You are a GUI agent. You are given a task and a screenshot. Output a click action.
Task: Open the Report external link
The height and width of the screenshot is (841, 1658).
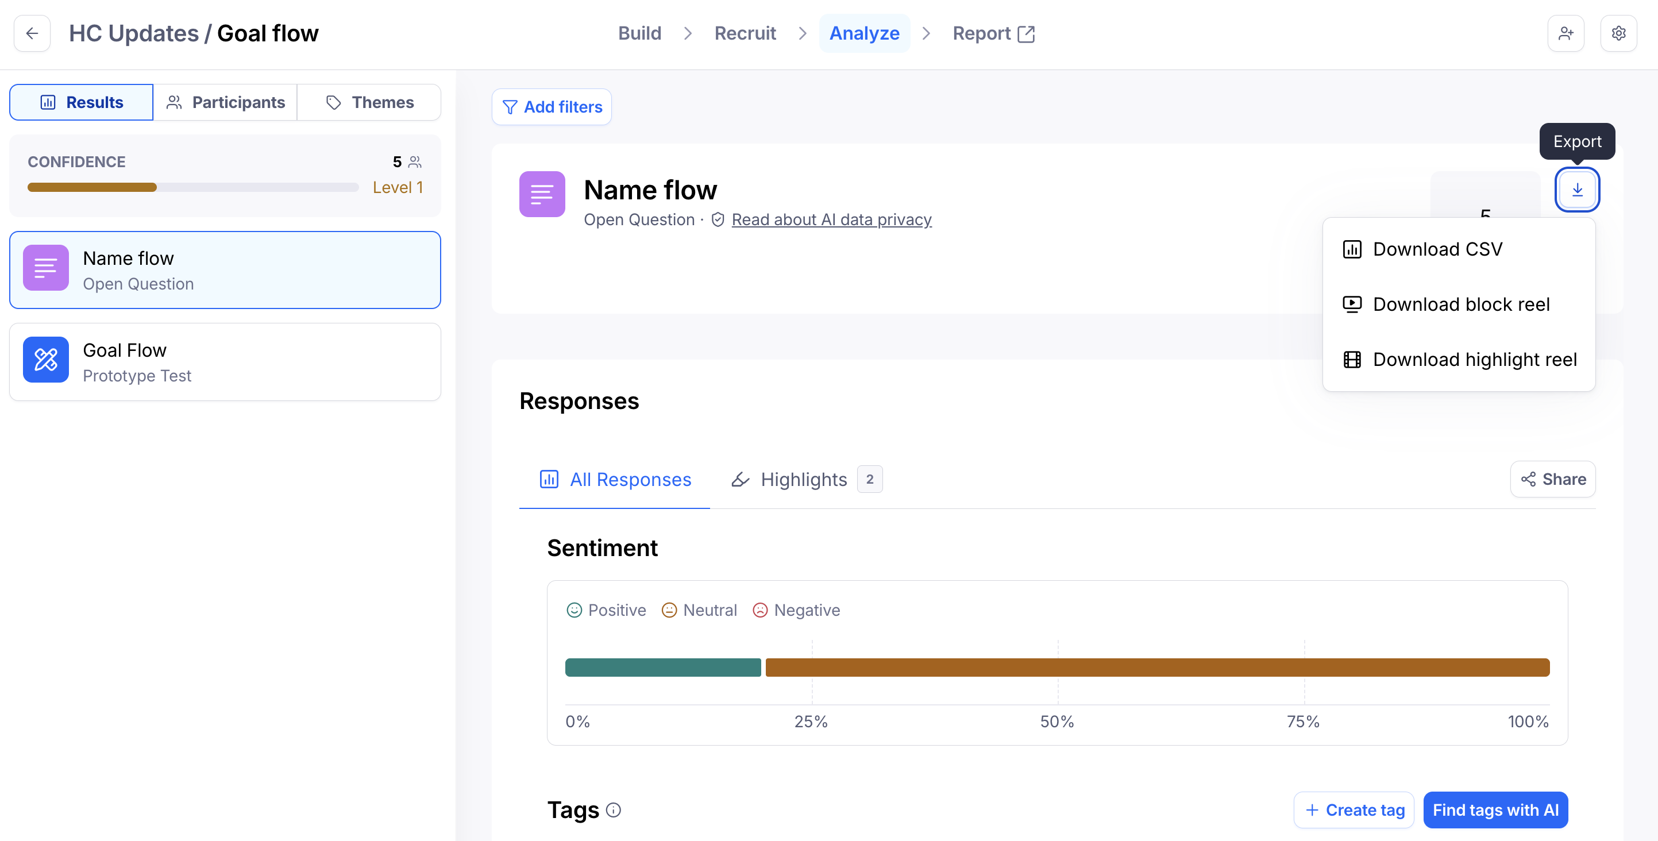[x=993, y=33]
